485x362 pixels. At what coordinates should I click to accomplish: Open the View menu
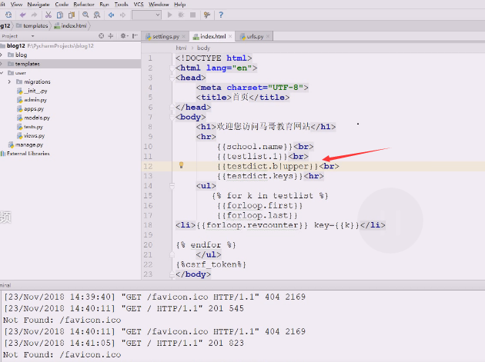click(16, 5)
